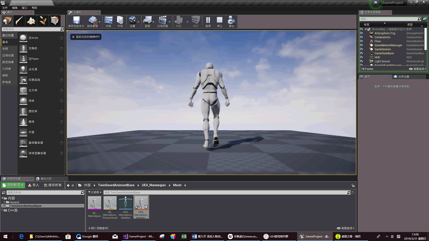Viewport: 429px width, 241px height.
Task: Click forward arrow in content browser path
Action: [x=73, y=185]
